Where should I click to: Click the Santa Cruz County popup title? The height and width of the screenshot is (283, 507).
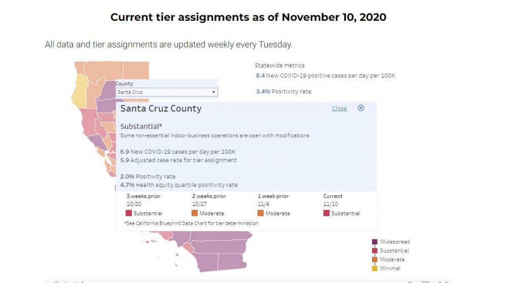[161, 109]
